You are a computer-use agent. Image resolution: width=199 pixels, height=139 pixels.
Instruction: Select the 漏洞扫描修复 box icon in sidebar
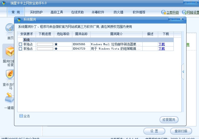click(10, 51)
